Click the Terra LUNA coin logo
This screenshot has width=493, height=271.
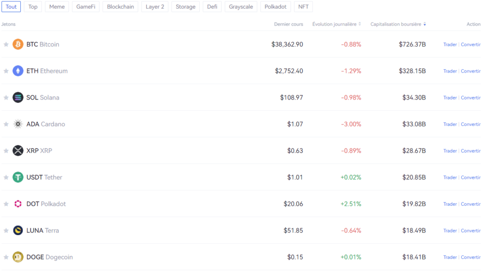click(18, 231)
